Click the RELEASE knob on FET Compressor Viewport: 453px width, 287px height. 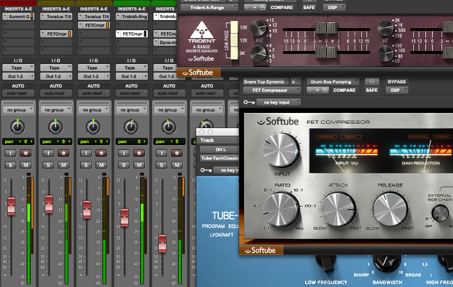coord(390,209)
